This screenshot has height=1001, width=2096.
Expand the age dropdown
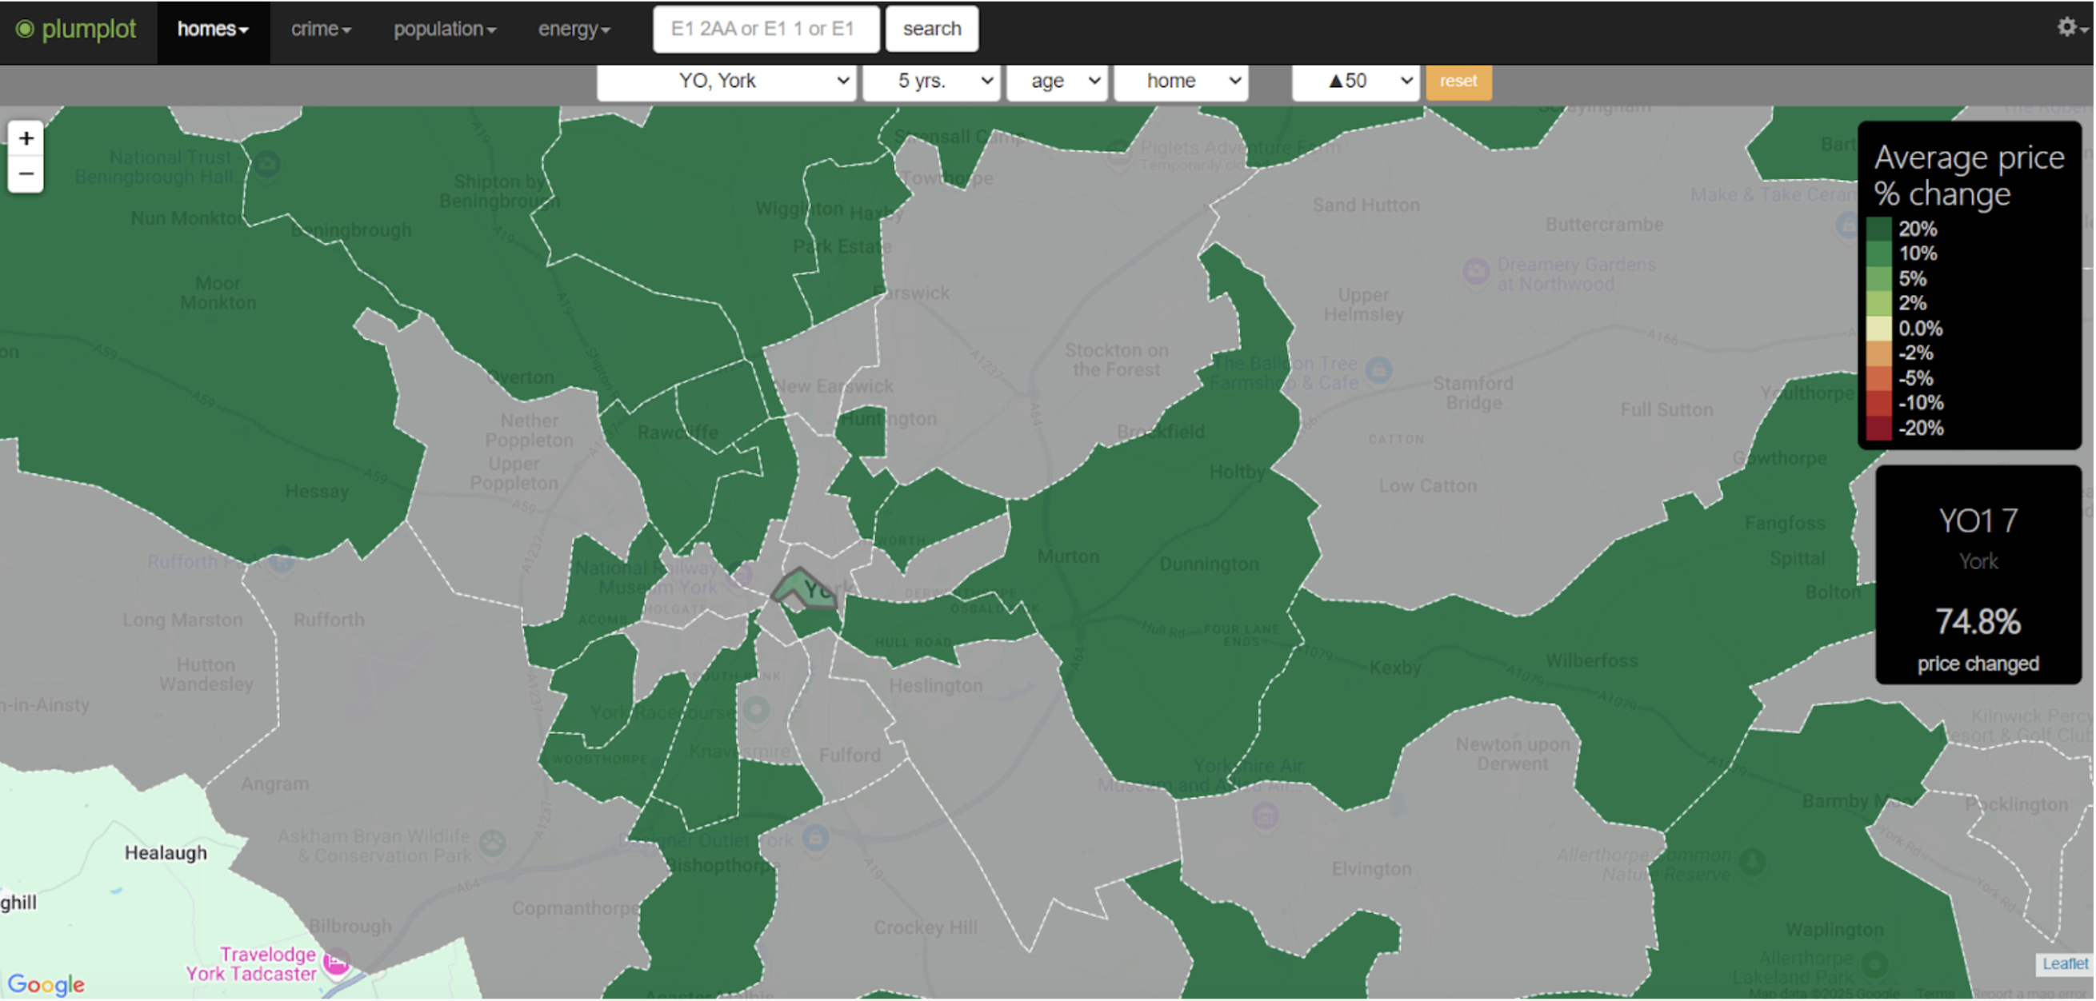[x=1057, y=82]
